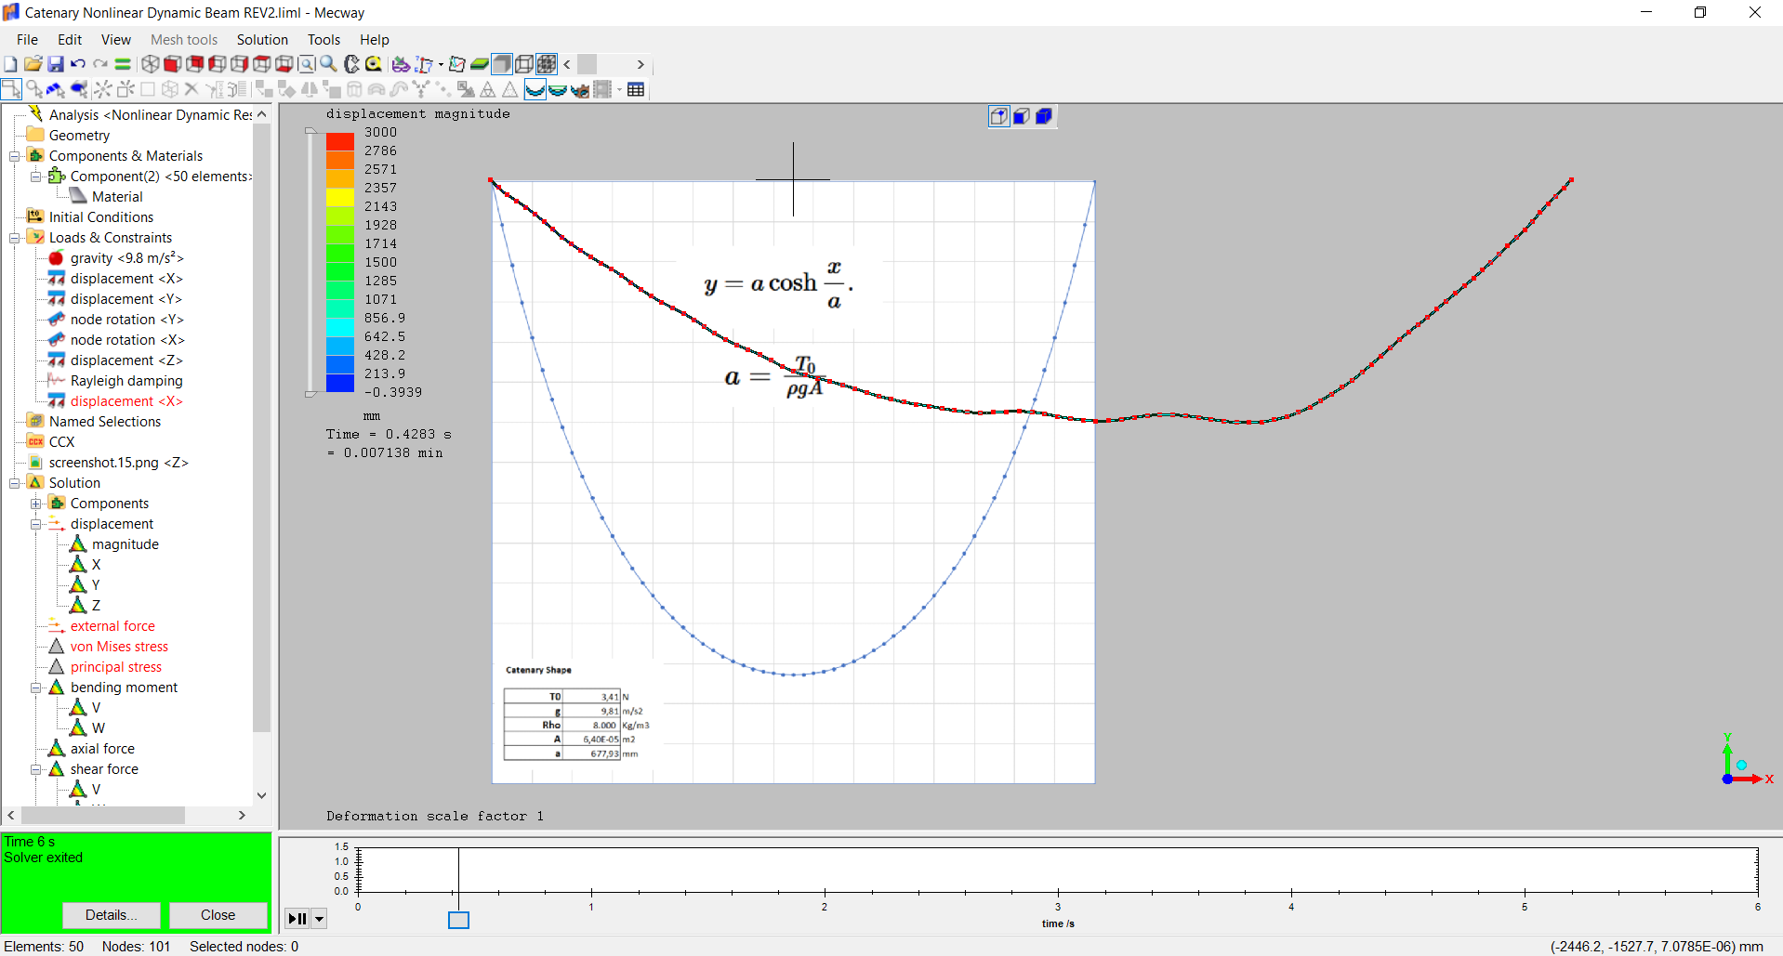
Task: Toggle first viewport cube button
Action: tap(999, 116)
